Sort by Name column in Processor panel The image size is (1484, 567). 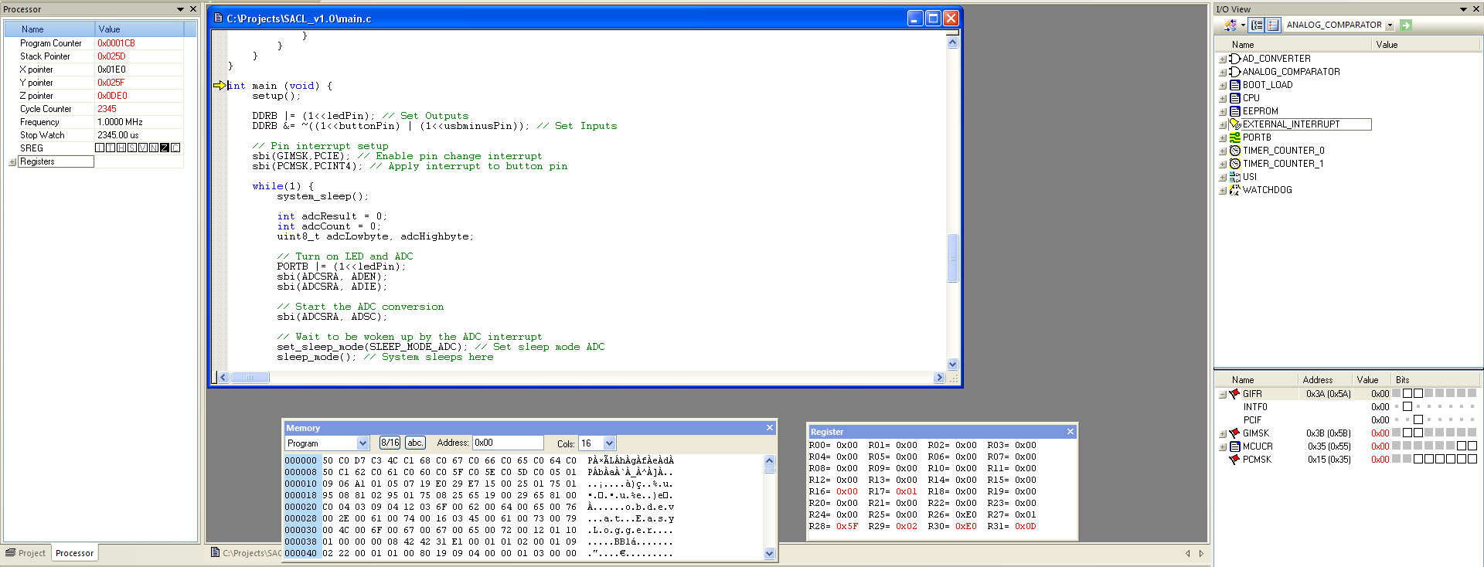point(50,29)
